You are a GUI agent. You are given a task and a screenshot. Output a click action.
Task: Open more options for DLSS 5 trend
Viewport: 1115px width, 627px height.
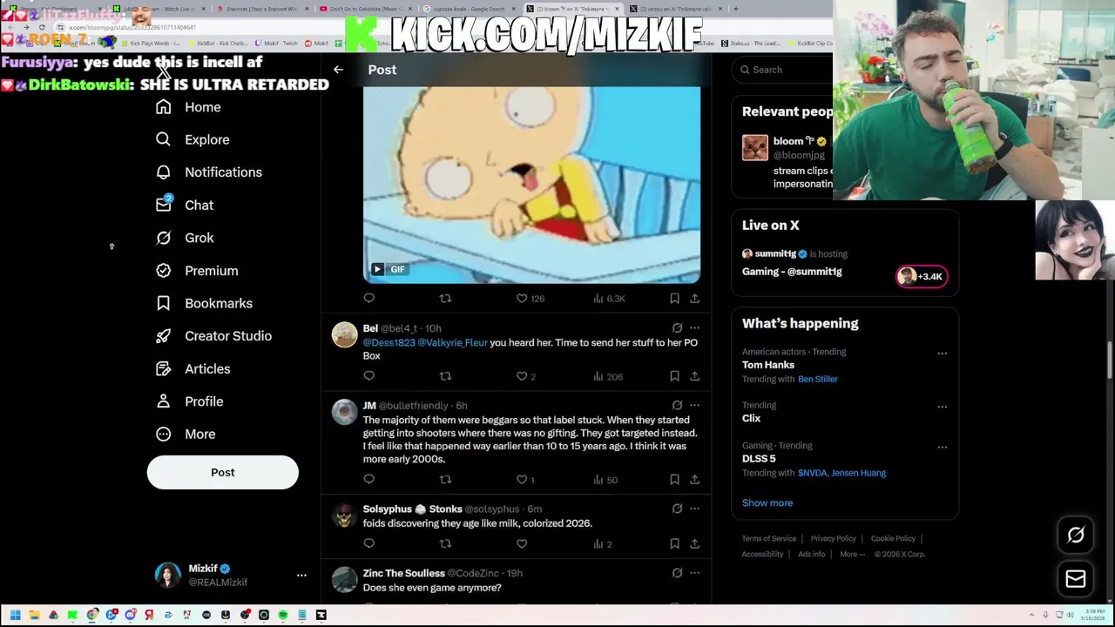[x=942, y=448]
